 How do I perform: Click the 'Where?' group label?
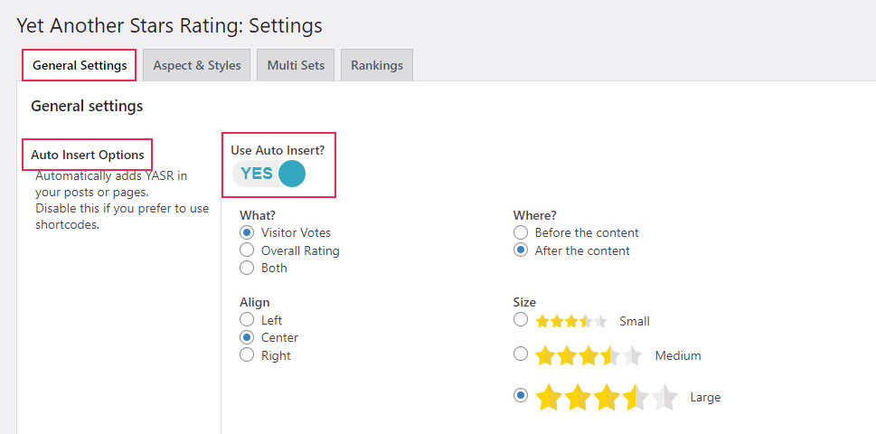pos(534,215)
